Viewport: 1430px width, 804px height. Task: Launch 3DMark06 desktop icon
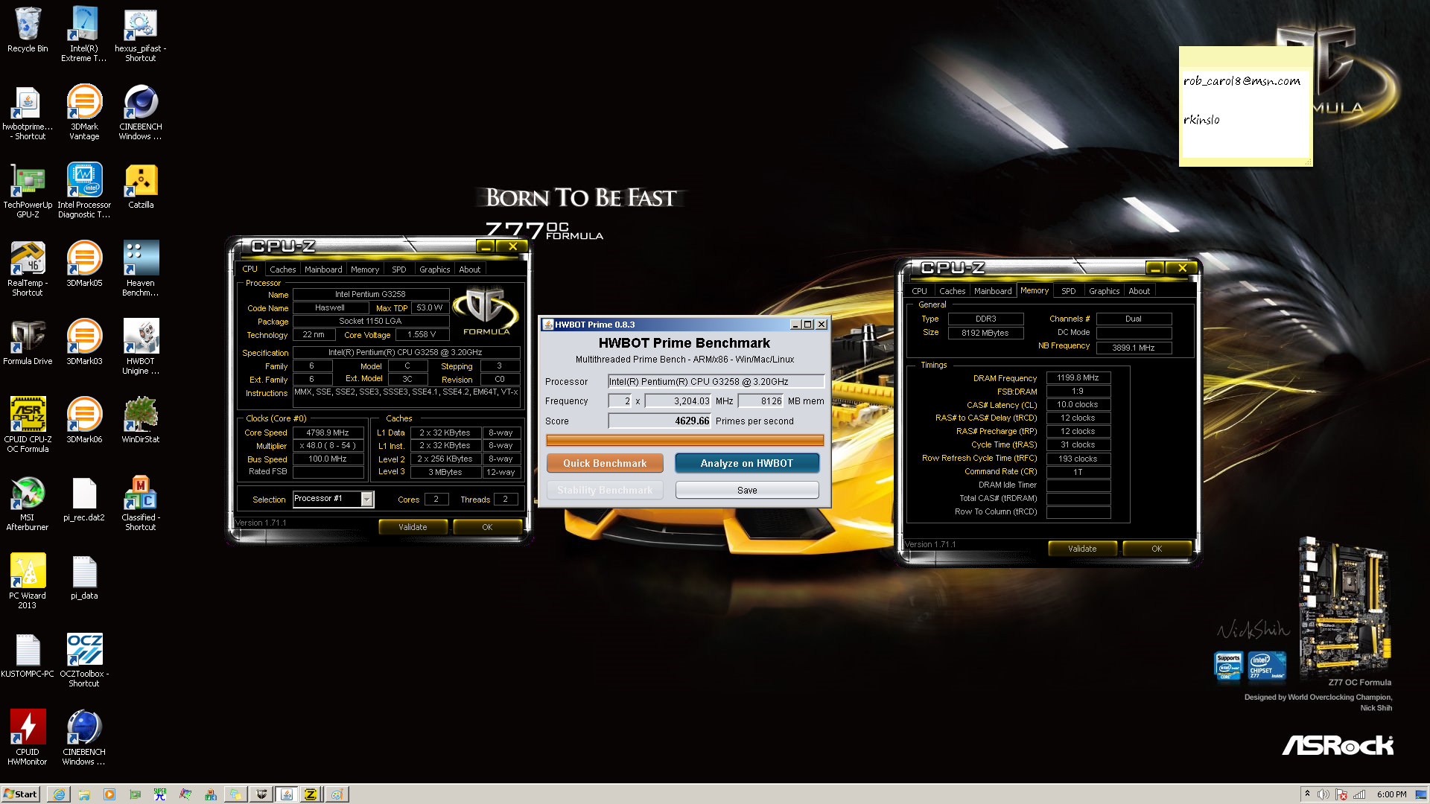84,421
